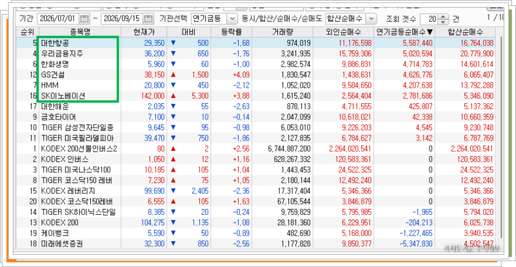This screenshot has width=516, height=267.
Task: Select the GS건설 row
Action: click(x=256, y=75)
